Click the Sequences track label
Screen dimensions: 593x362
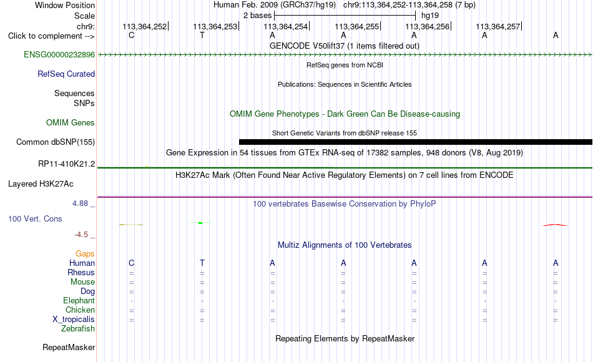click(74, 93)
